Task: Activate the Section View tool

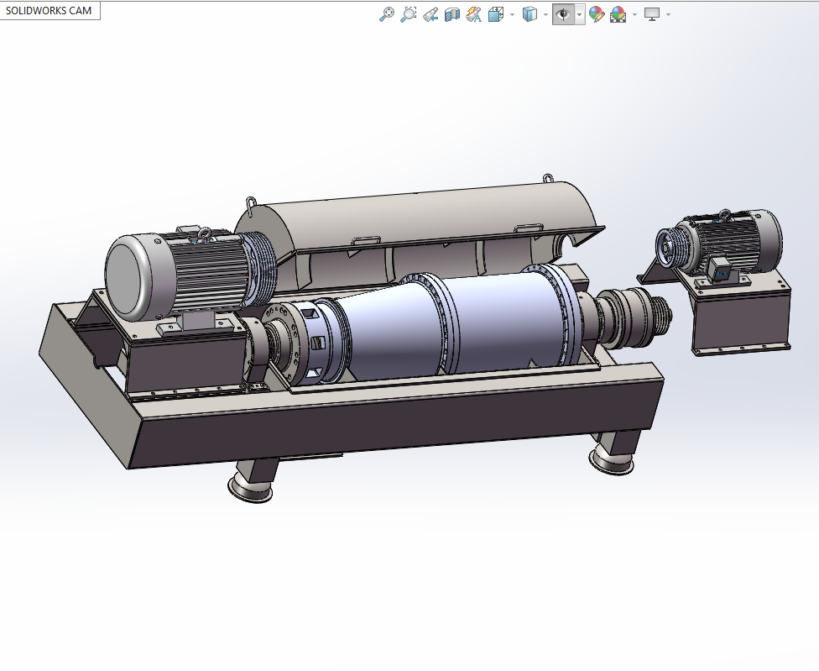Action: [x=452, y=13]
